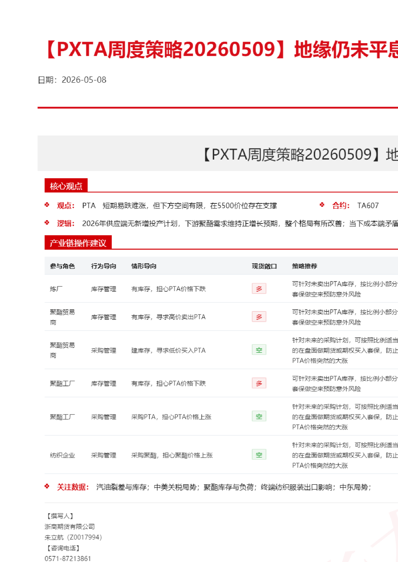
Task: Click the "参与角色" column header
Action: coord(62,266)
